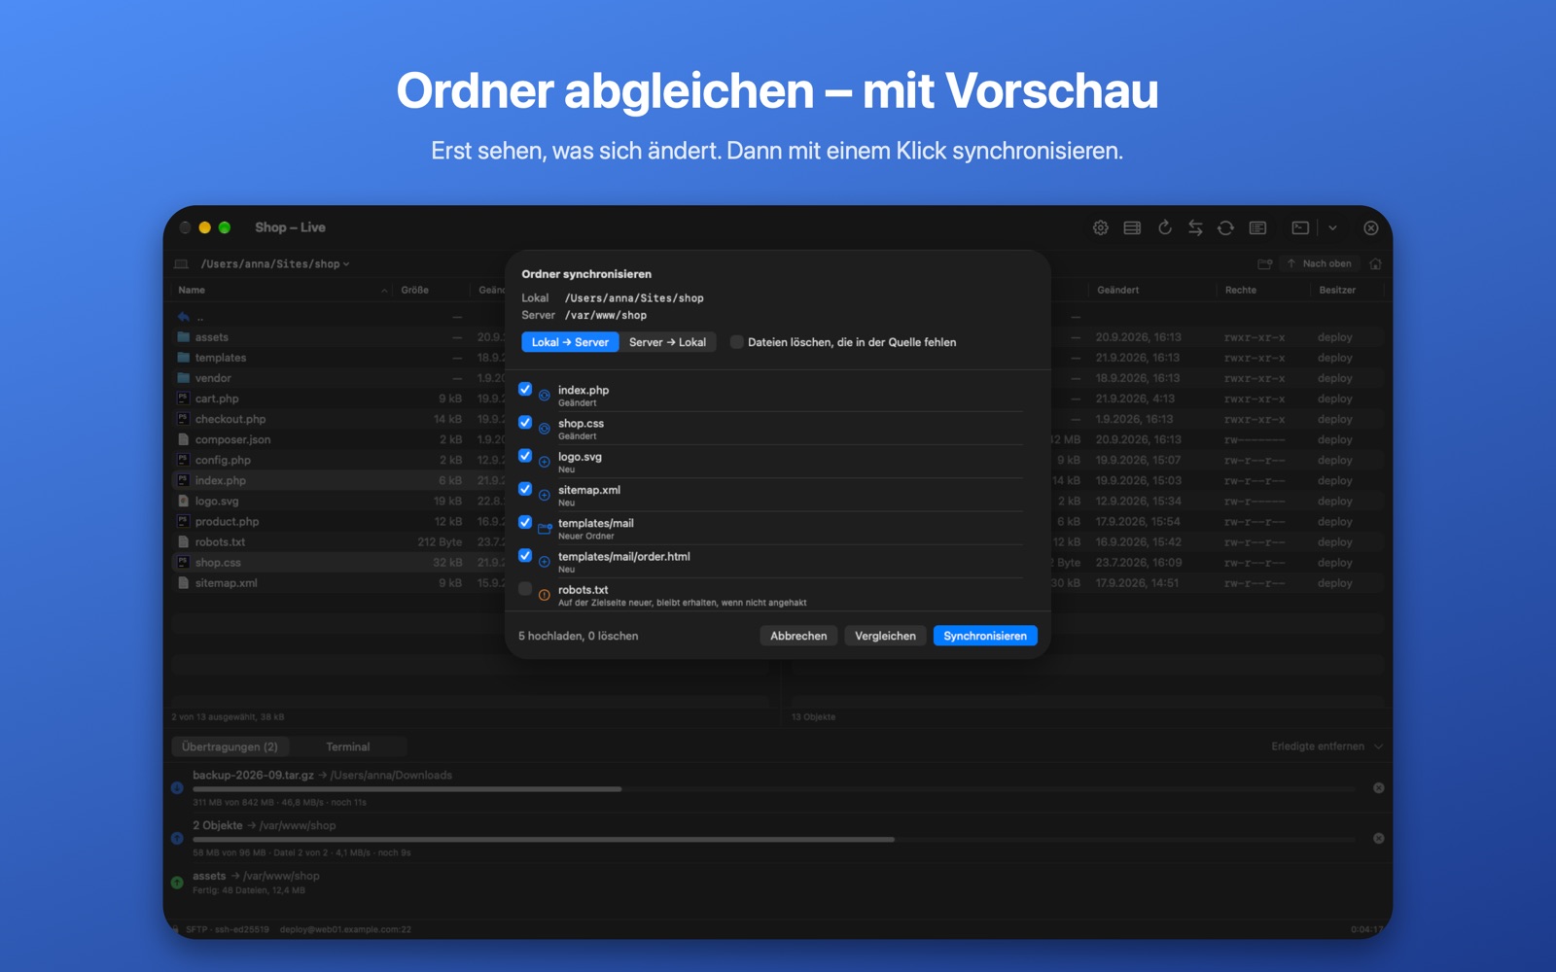Image resolution: width=1556 pixels, height=972 pixels.
Task: Open the settings gear in the toolbar
Action: (x=1100, y=227)
